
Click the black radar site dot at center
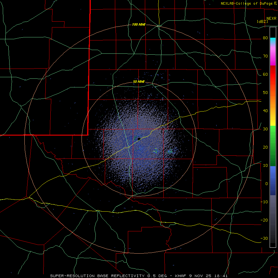(x=139, y=139)
